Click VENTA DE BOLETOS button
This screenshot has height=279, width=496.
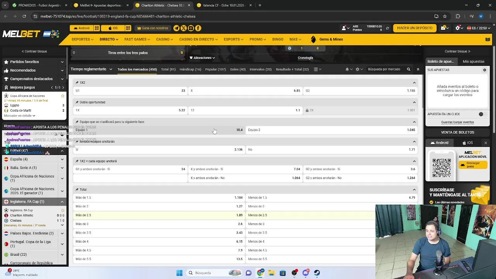pyautogui.click(x=458, y=132)
